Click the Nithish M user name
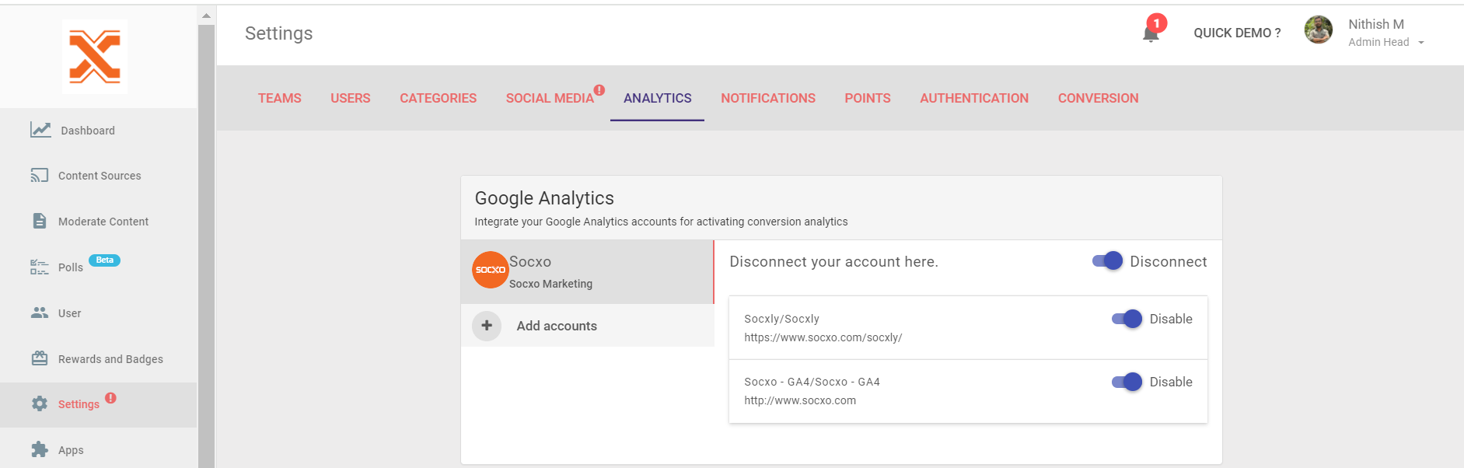The width and height of the screenshot is (1464, 468). [x=1376, y=24]
